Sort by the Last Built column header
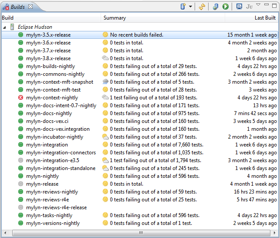The width and height of the screenshot is (280, 238). 251,18
